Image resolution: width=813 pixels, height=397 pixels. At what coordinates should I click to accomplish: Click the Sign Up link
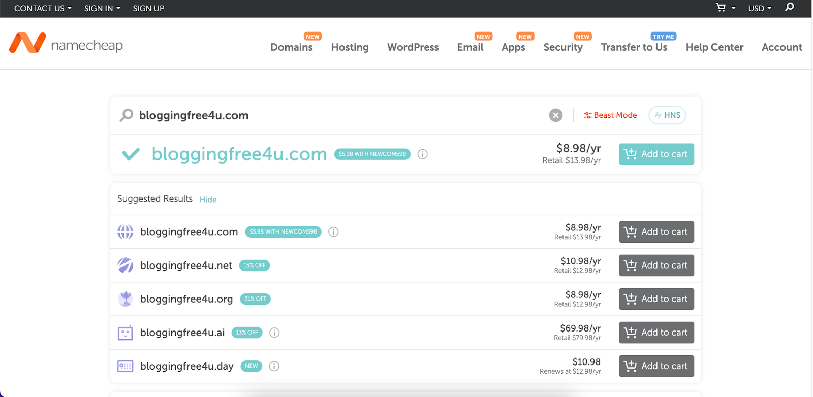(148, 8)
